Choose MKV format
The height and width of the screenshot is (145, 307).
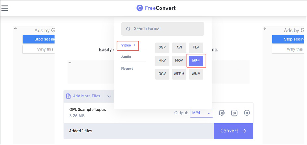click(162, 61)
